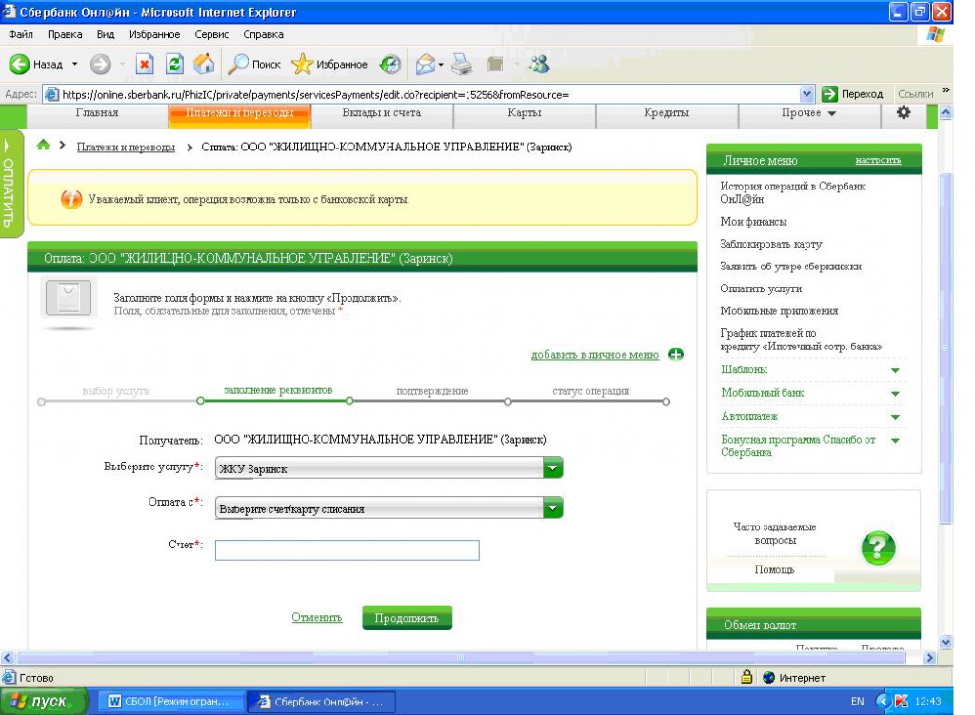Open the browser Home page icon
This screenshot has height=715, width=975.
point(204,64)
